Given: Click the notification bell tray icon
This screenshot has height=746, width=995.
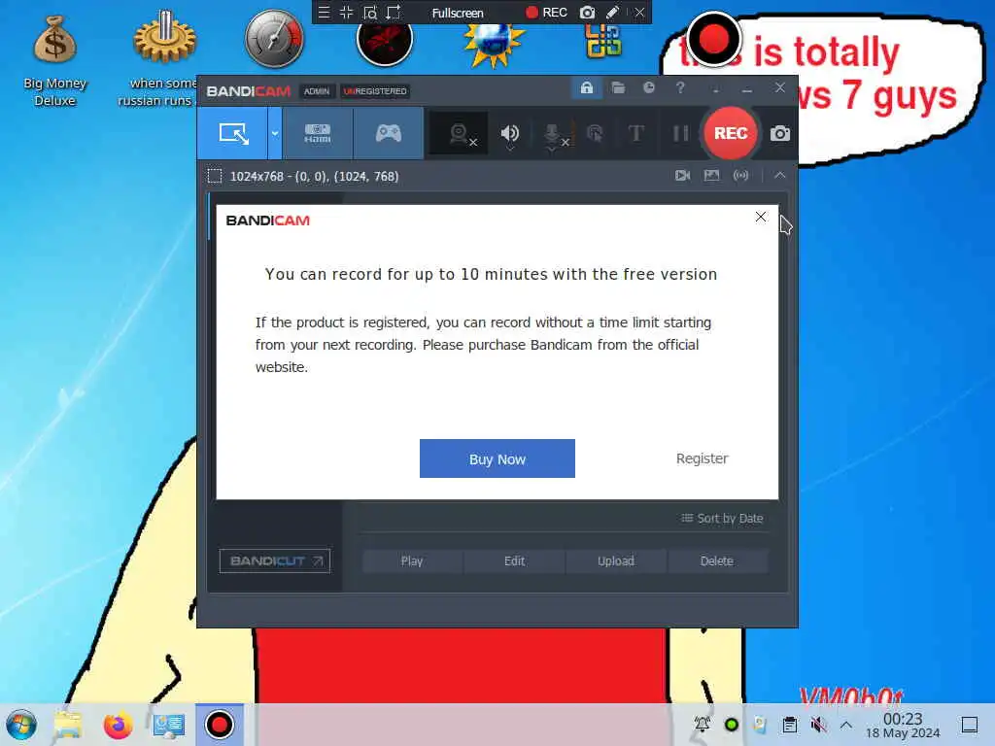Looking at the screenshot, I should click(703, 725).
